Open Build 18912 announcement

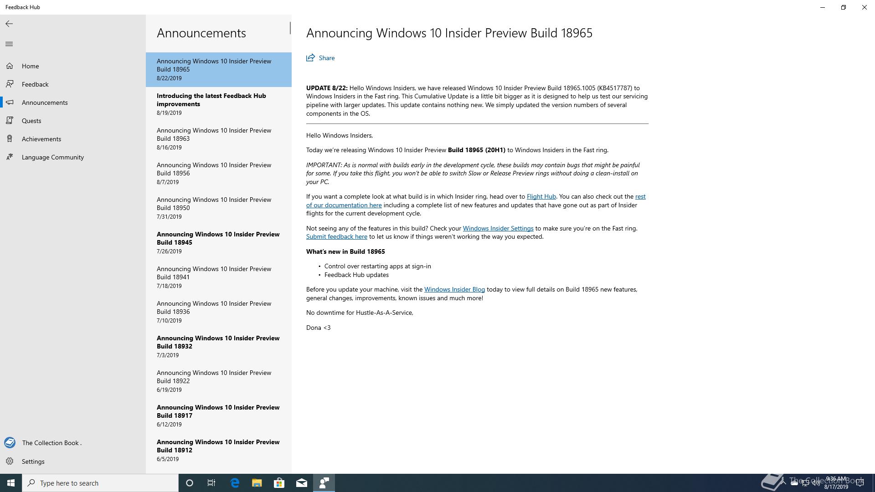[x=219, y=451]
